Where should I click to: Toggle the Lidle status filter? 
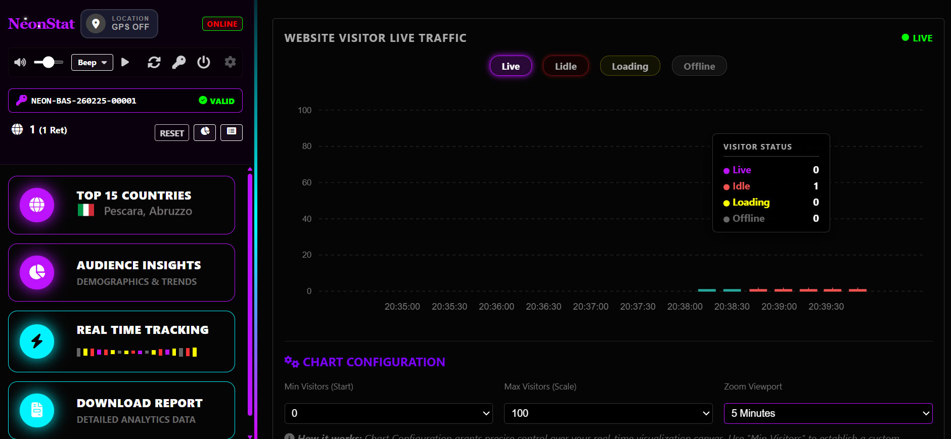pos(565,66)
